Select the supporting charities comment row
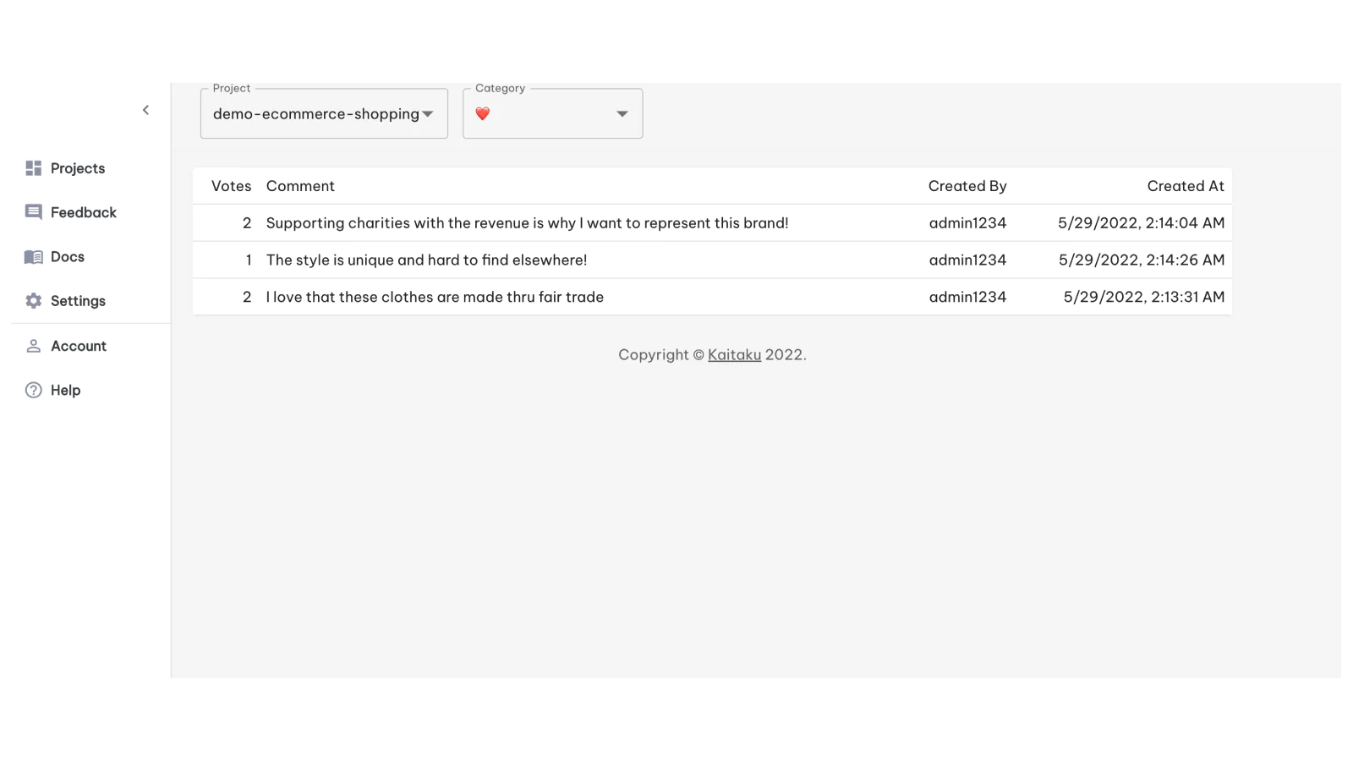 point(527,223)
